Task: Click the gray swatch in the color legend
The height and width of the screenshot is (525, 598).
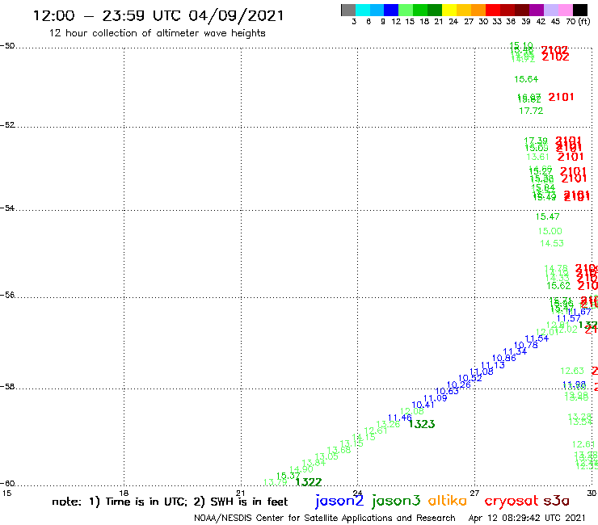Action: click(x=348, y=10)
